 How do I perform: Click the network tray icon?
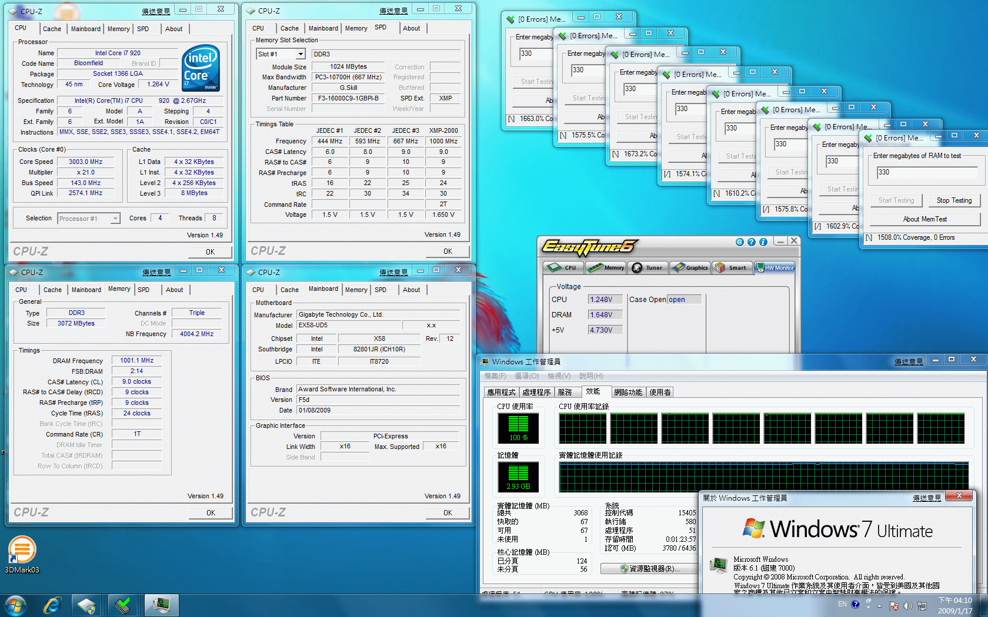tap(922, 605)
